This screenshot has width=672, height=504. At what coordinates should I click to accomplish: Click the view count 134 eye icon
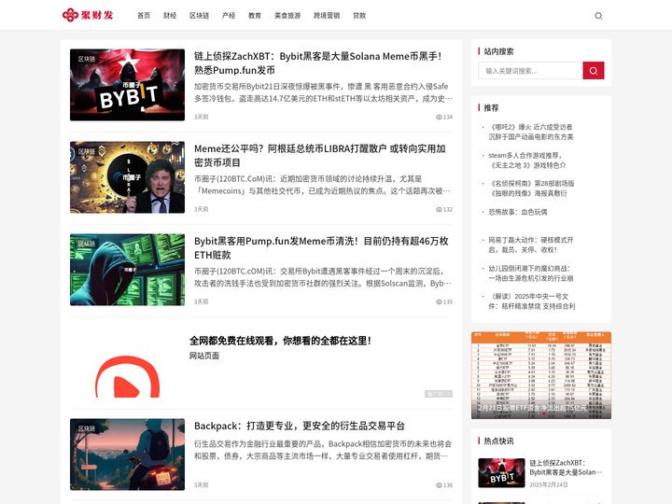tap(439, 117)
